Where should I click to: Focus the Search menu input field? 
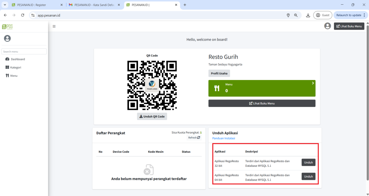pos(24,52)
